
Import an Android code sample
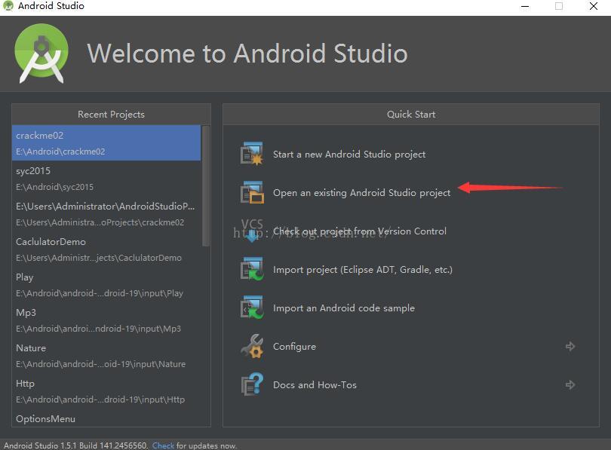[344, 308]
